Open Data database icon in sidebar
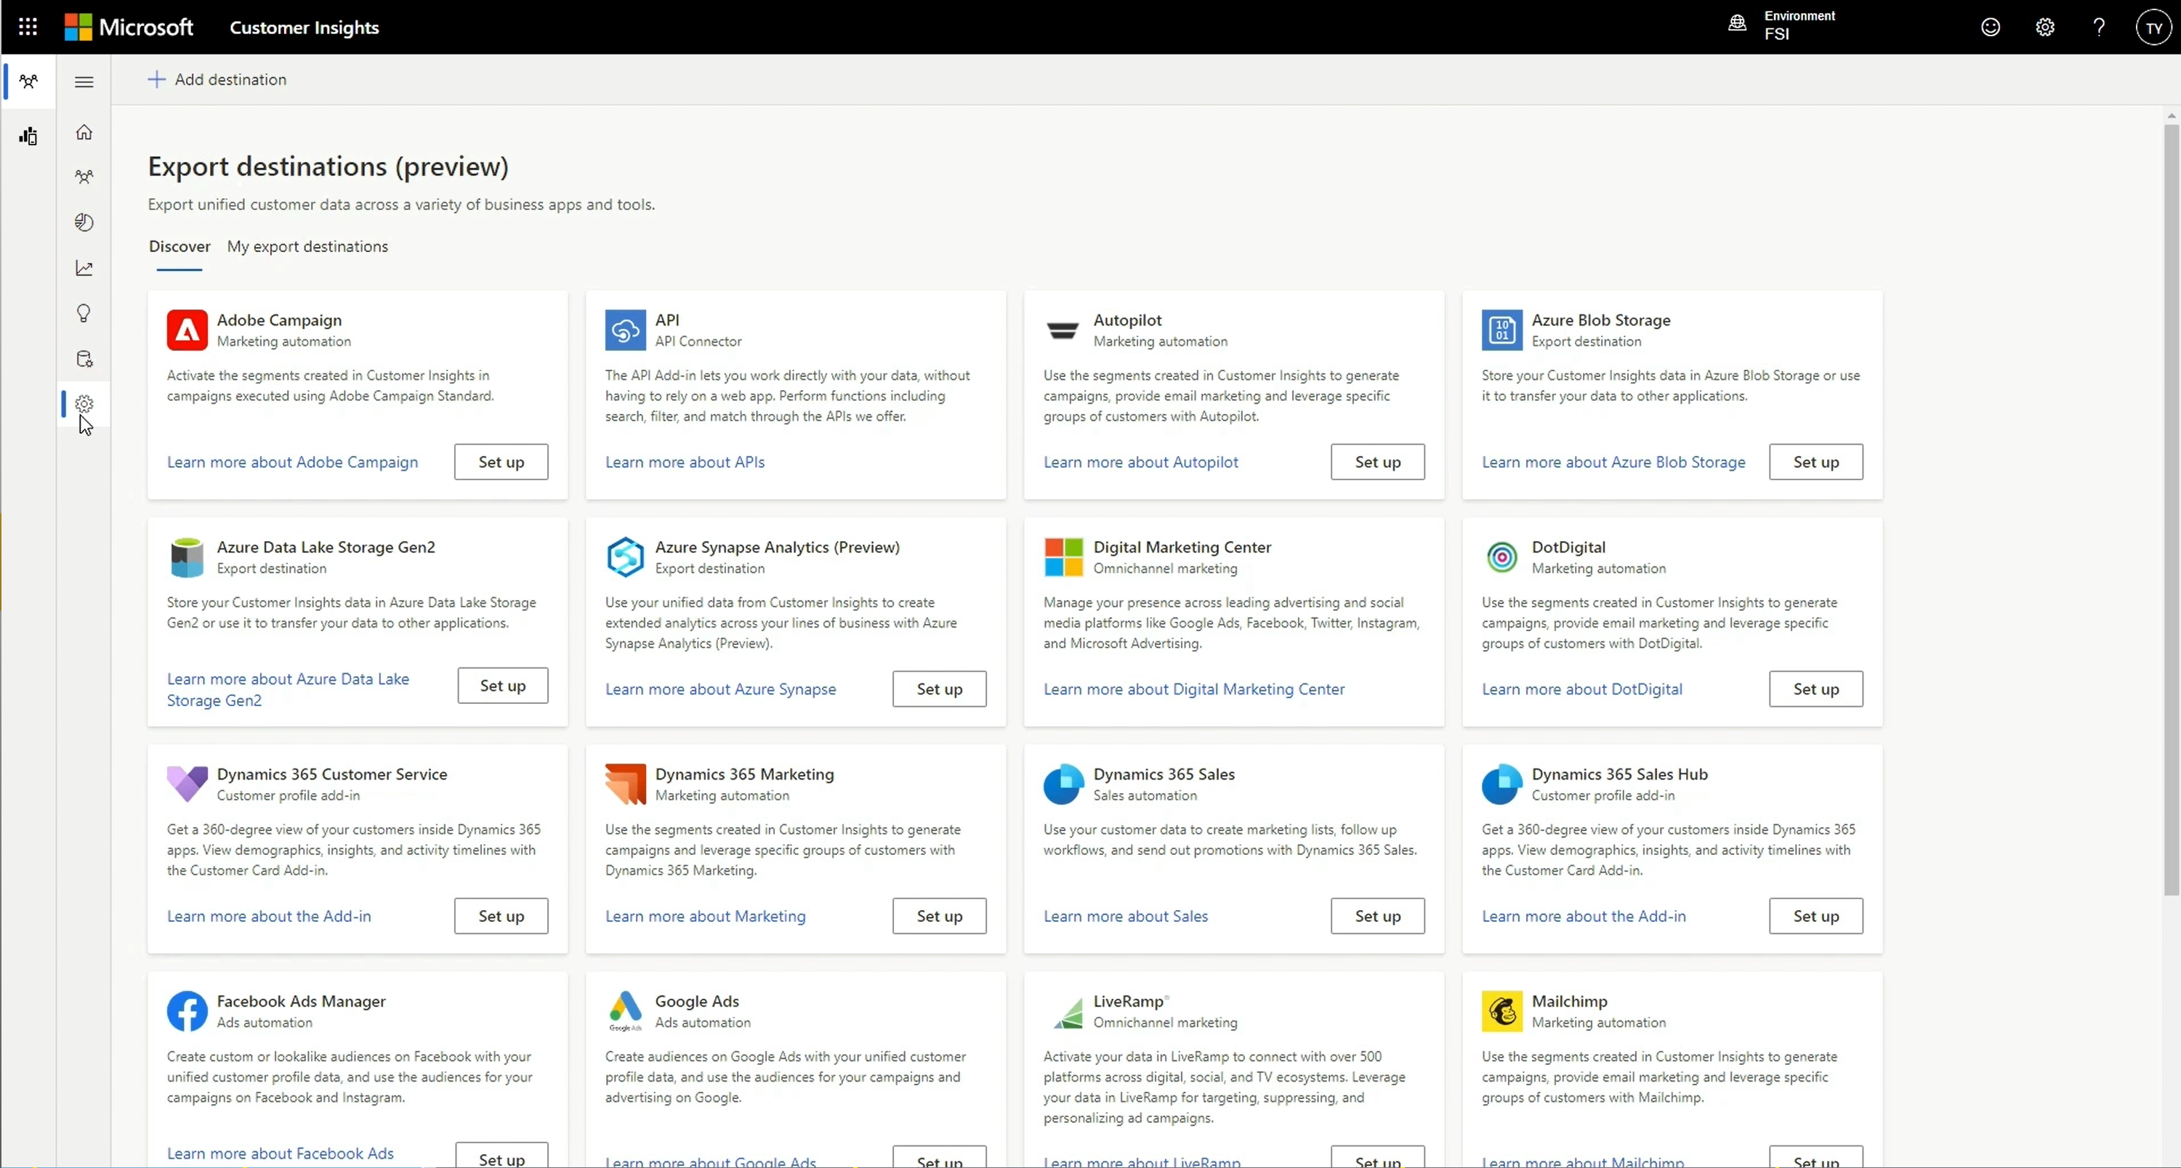This screenshot has height=1168, width=2181. point(84,359)
